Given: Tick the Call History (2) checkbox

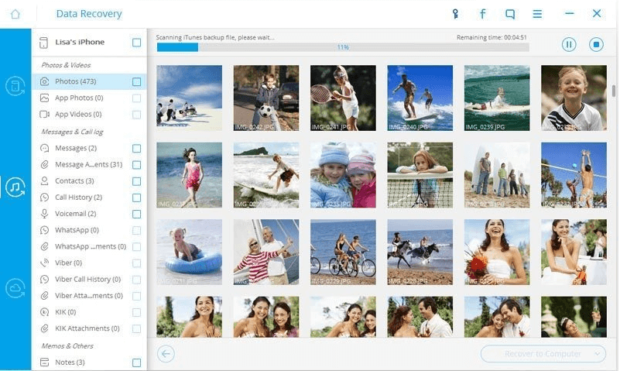Looking at the screenshot, I should point(136,198).
